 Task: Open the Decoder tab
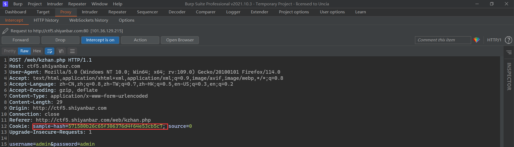click(x=177, y=12)
